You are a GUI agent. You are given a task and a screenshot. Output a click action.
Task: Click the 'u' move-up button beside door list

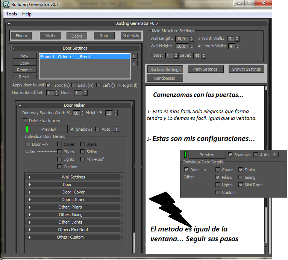[x=135, y=56]
